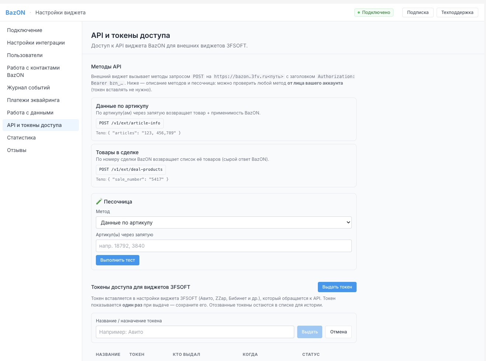Image resolution: width=486 pixels, height=361 pixels.
Task: Focus the token name input field
Action: click(195, 332)
